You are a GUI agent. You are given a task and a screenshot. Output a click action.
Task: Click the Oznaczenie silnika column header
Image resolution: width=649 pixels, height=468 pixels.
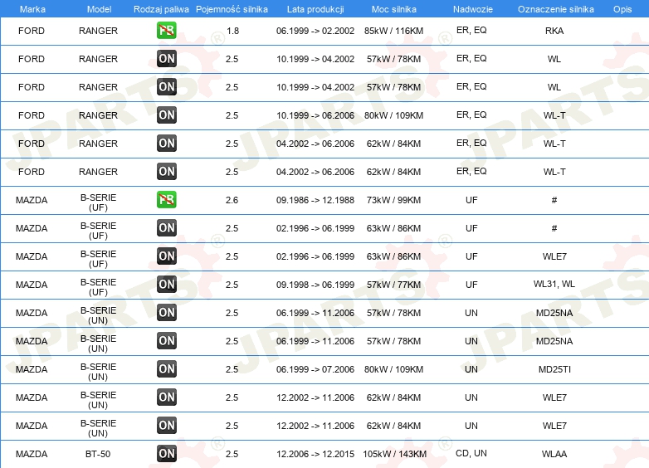[555, 9]
